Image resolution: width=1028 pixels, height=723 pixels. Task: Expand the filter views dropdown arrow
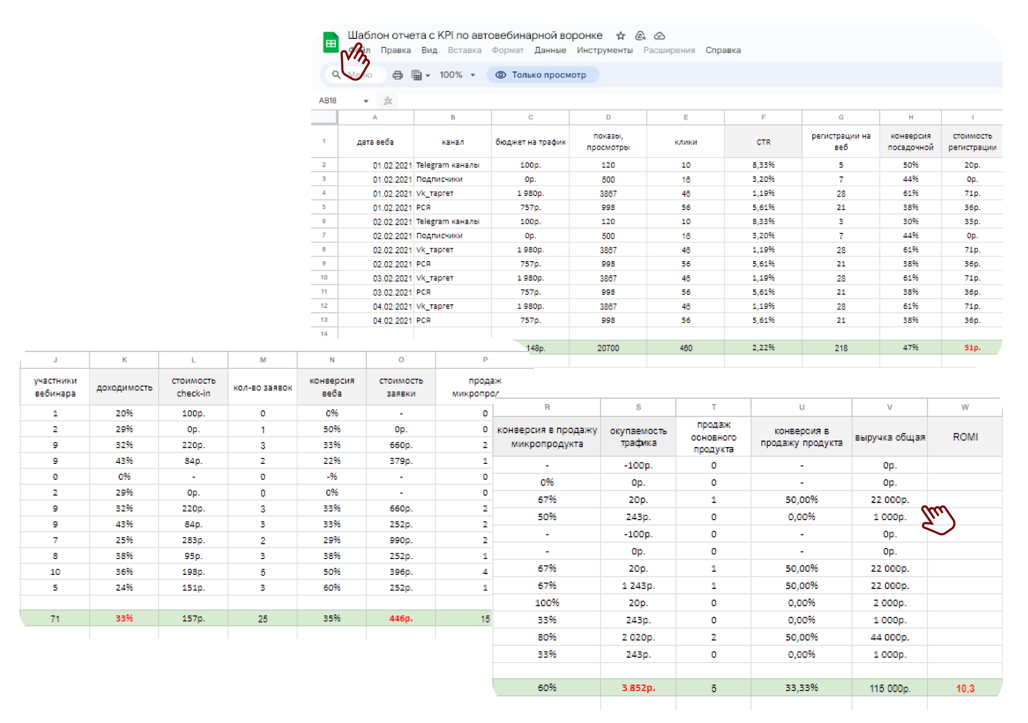click(x=428, y=76)
